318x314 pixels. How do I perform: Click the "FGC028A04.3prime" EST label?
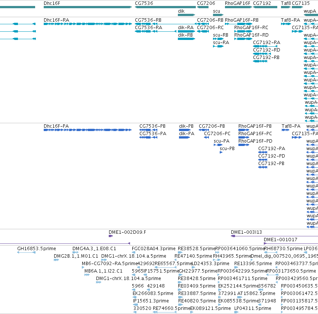(154, 249)
